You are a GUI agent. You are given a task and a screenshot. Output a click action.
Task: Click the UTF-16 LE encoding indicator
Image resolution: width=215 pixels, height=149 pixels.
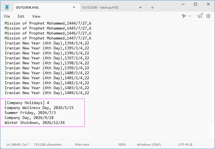185,145
